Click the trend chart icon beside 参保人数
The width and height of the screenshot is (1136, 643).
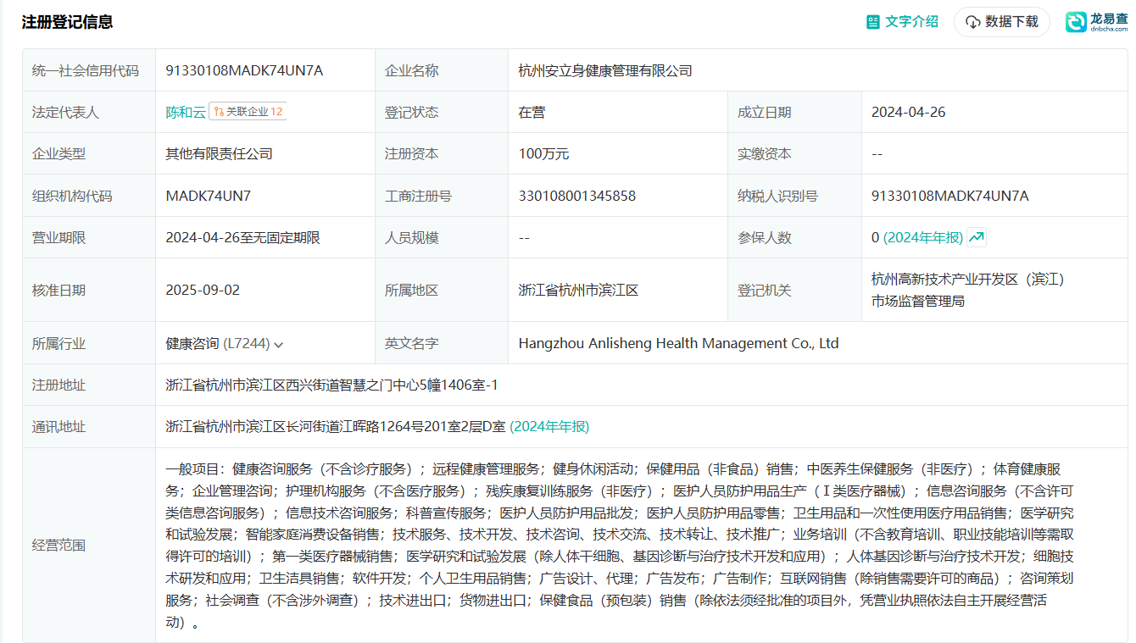pyautogui.click(x=977, y=238)
